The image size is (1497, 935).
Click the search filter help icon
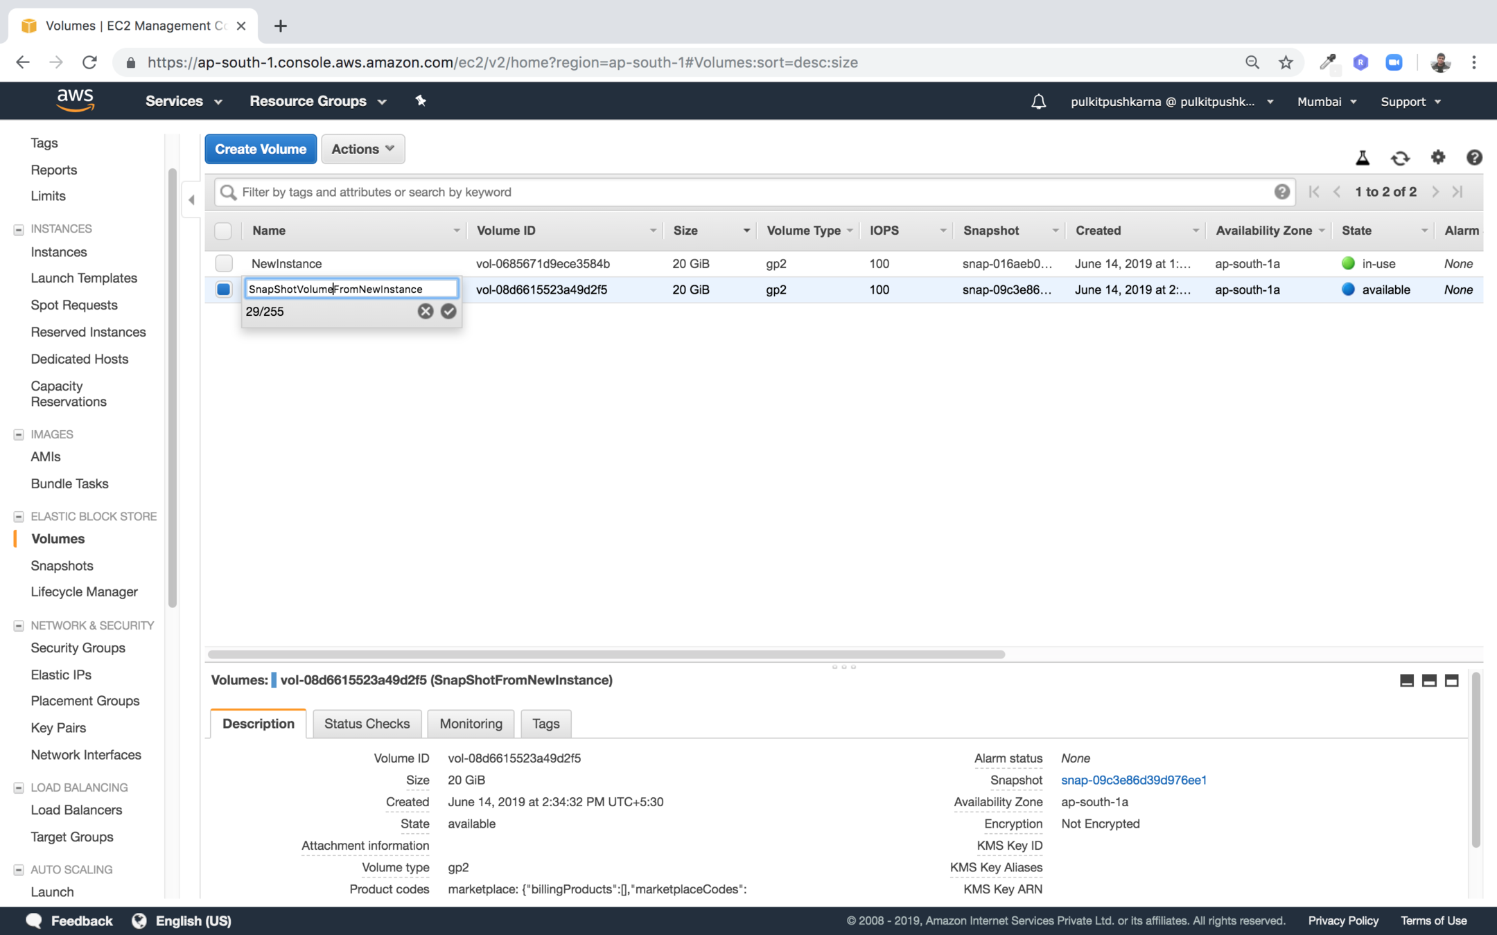pyautogui.click(x=1281, y=192)
